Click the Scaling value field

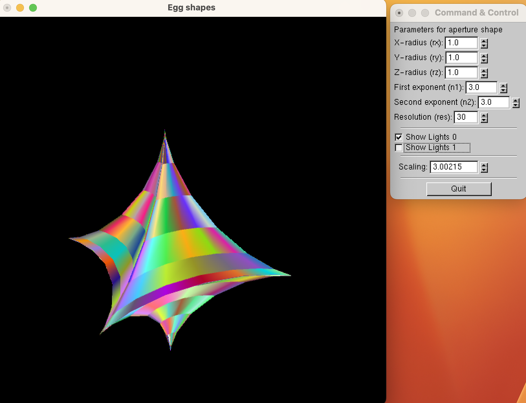point(454,167)
